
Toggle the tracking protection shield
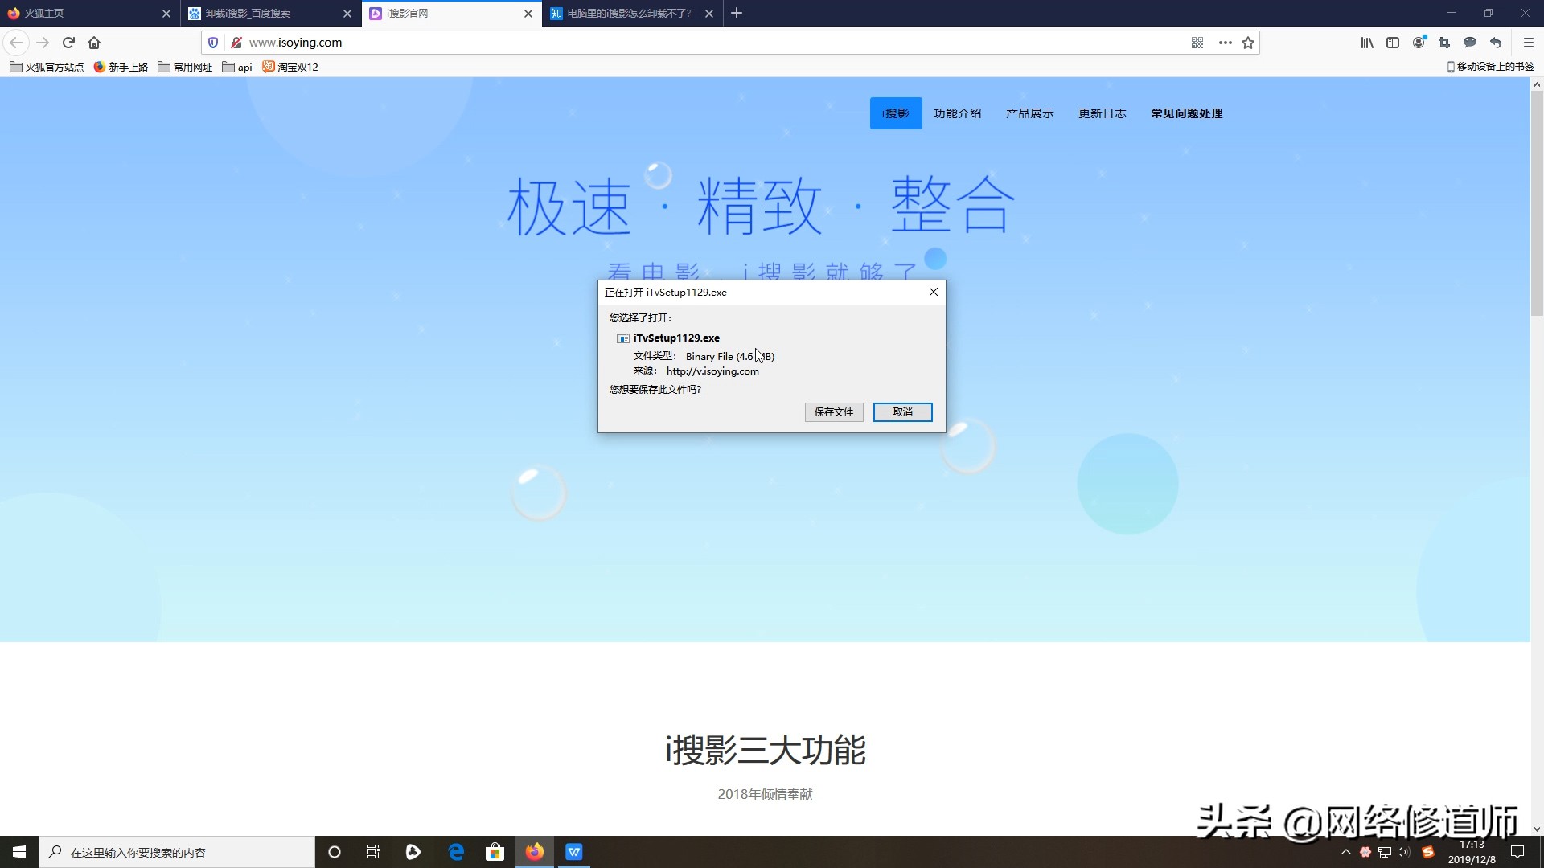click(212, 43)
